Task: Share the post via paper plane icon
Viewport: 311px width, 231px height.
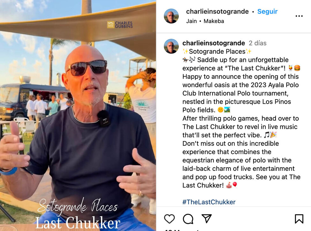Action: pyautogui.click(x=206, y=219)
